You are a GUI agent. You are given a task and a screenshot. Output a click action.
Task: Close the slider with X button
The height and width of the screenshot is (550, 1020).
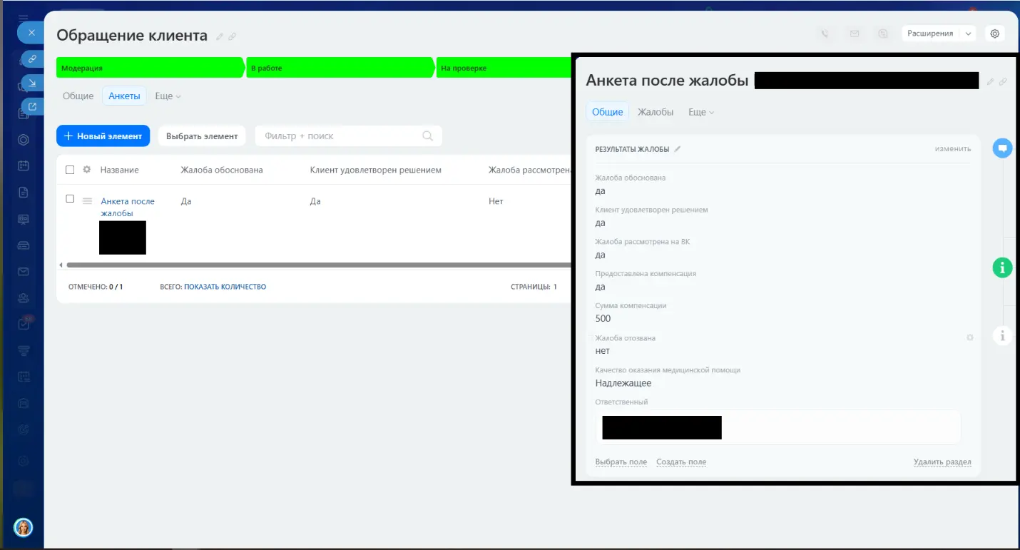31,33
